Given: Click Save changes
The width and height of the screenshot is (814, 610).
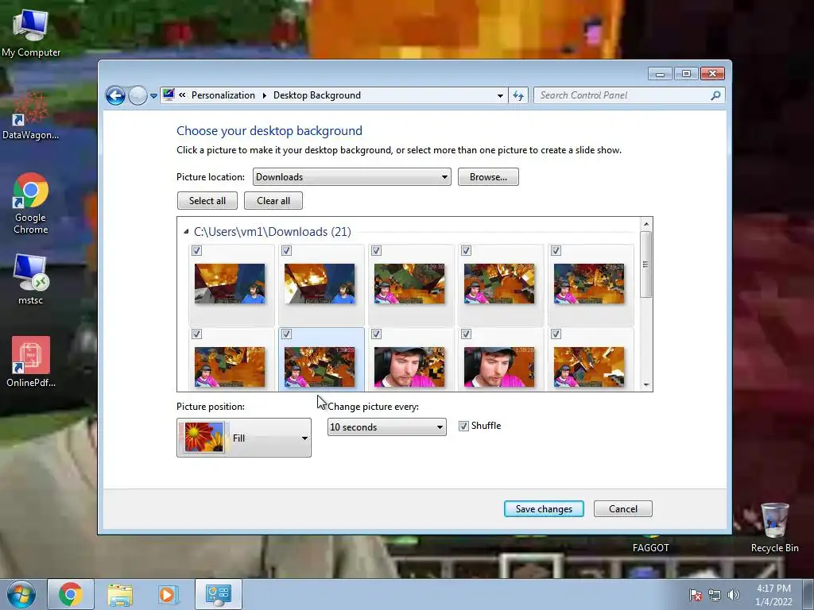Looking at the screenshot, I should pyautogui.click(x=544, y=509).
